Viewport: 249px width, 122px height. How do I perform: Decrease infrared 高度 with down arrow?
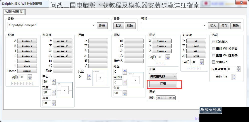click(54, 105)
